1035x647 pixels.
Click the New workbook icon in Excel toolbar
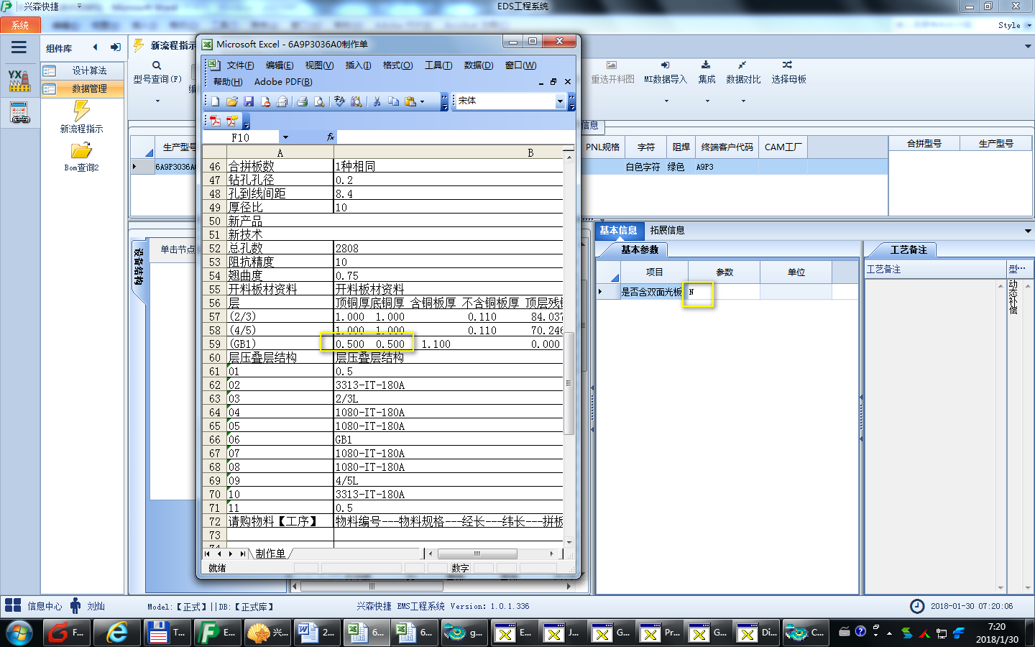215,101
